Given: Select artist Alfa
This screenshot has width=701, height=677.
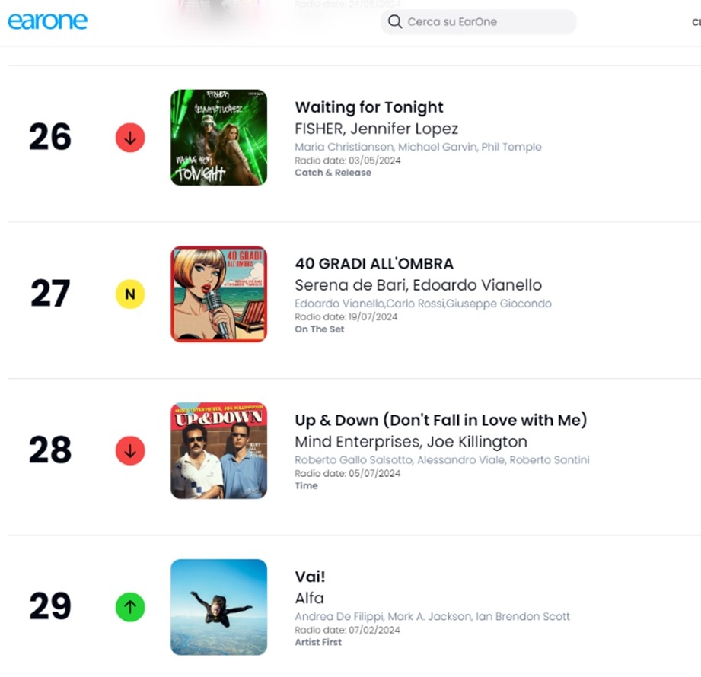Looking at the screenshot, I should [x=309, y=598].
